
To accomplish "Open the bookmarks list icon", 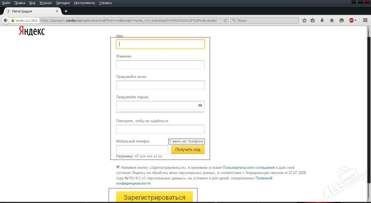I will coord(313,20).
